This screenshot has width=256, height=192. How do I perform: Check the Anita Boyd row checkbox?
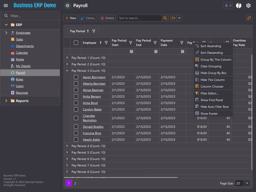(76, 103)
